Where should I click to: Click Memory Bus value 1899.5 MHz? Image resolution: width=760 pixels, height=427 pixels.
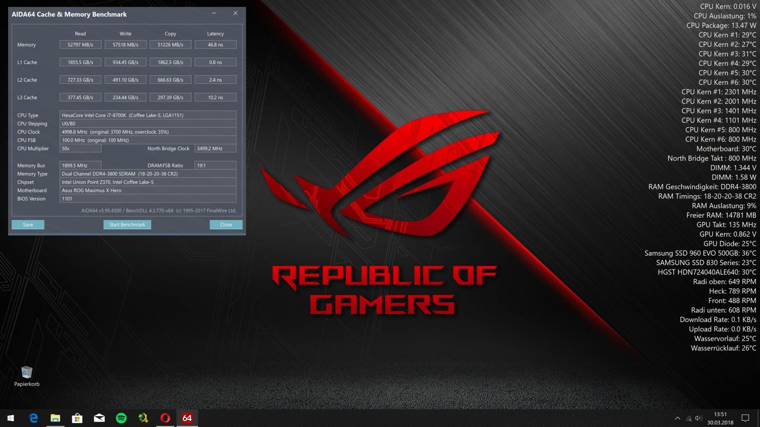pyautogui.click(x=80, y=165)
